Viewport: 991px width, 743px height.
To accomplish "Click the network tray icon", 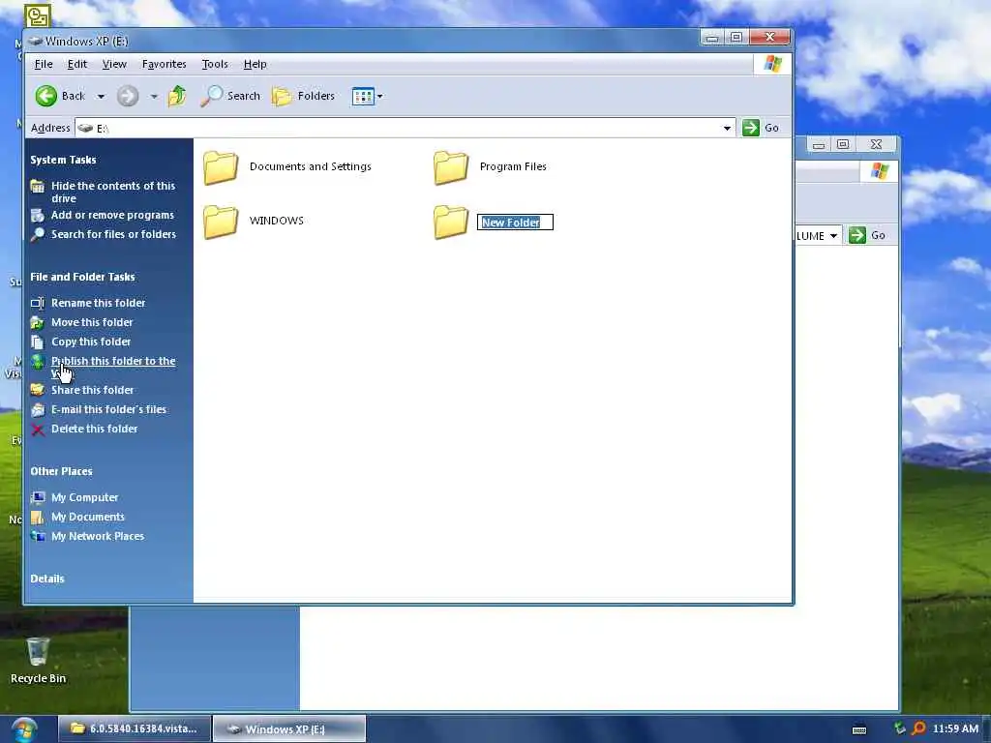I will [x=900, y=728].
